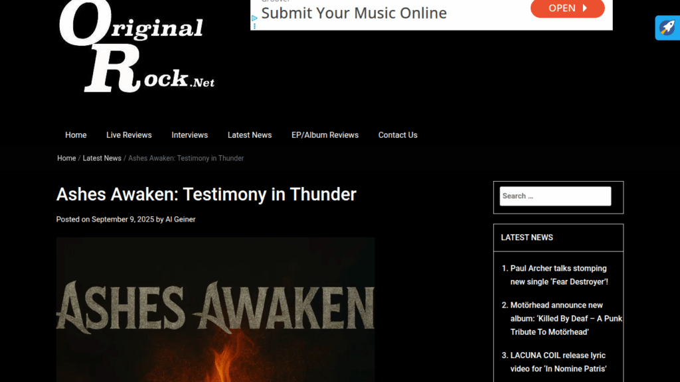Image resolution: width=680 pixels, height=382 pixels.
Task: Click the AdChoices triangle icon in ad
Action: pyautogui.click(x=254, y=18)
